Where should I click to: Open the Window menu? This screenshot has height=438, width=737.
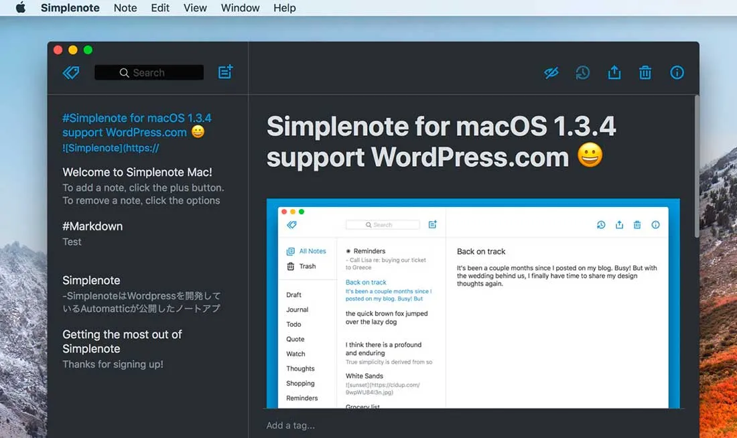point(240,8)
